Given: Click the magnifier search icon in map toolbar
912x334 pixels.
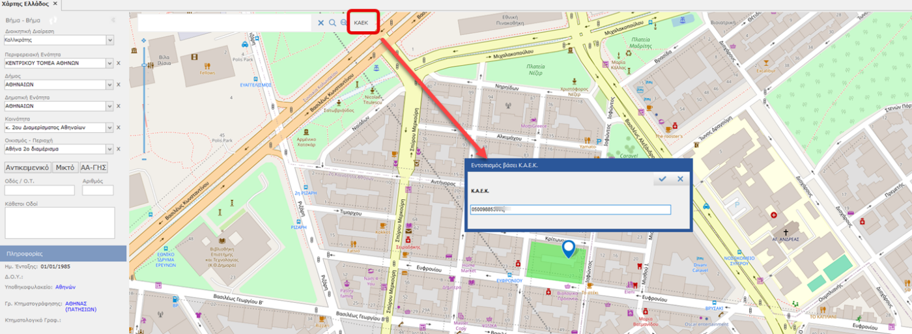Looking at the screenshot, I should pos(332,23).
